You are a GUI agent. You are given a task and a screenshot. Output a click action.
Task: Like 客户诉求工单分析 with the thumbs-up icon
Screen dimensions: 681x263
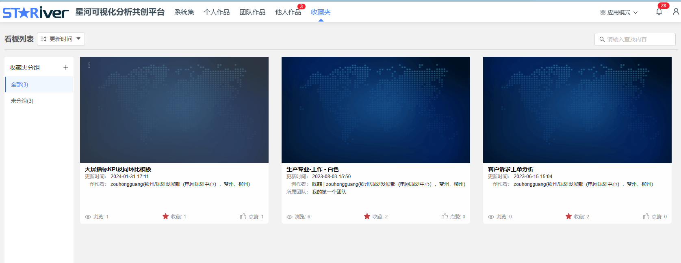[646, 216]
